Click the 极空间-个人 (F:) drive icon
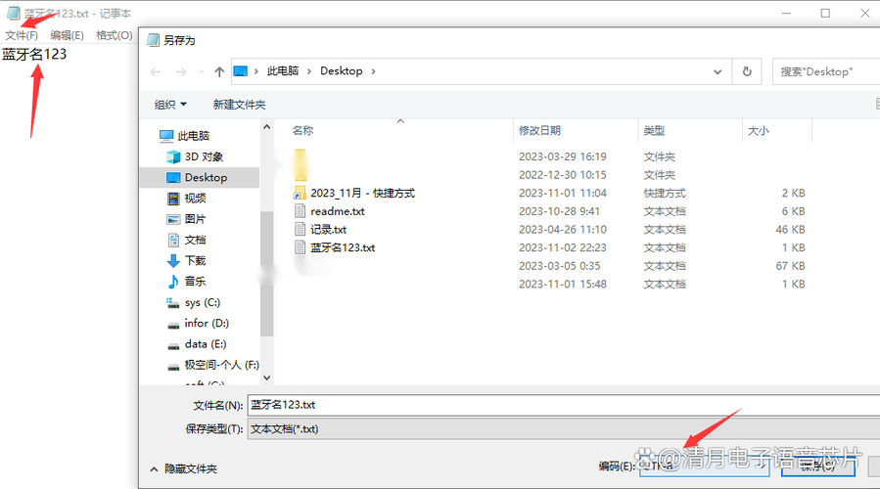Image resolution: width=880 pixels, height=489 pixels. pos(173,367)
